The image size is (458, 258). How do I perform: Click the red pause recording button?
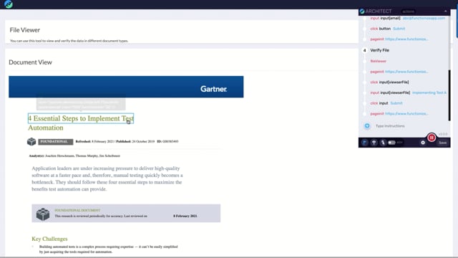[432, 138]
